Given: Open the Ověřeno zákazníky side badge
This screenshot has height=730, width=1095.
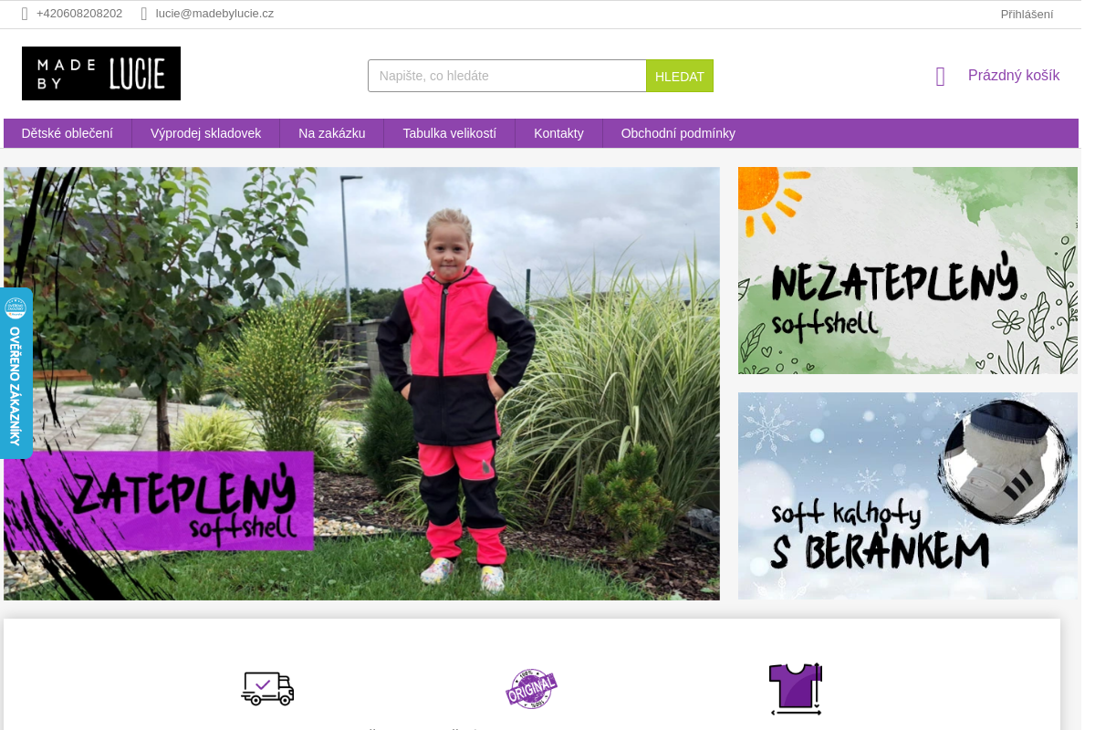Looking at the screenshot, I should point(16,373).
